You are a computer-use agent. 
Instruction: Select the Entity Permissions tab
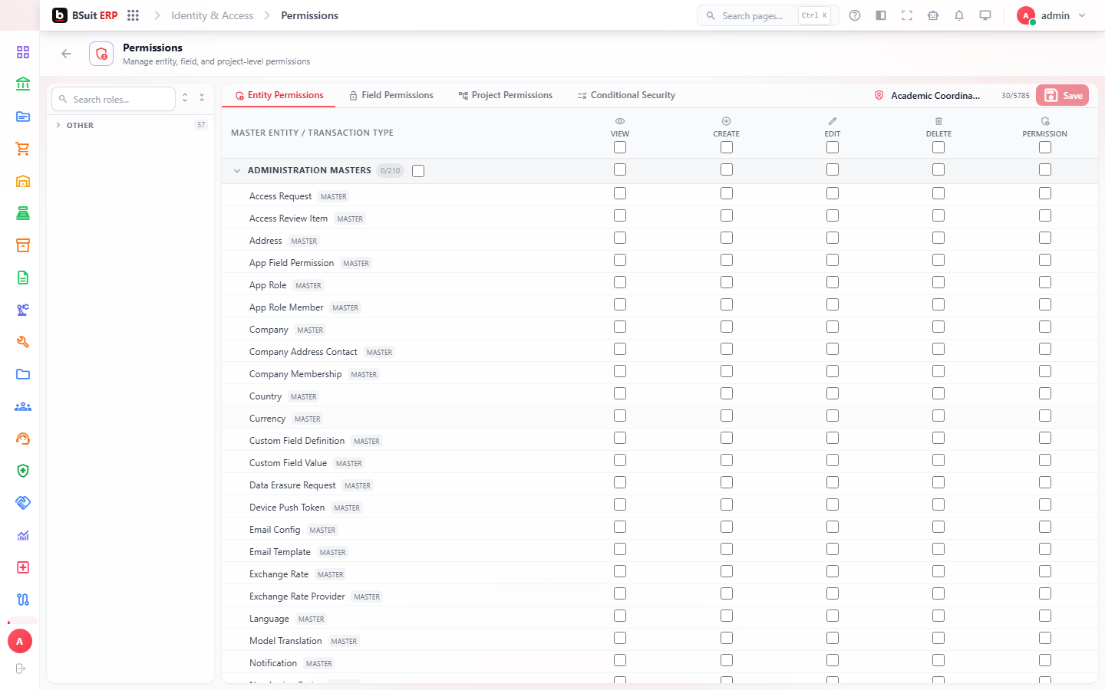279,95
